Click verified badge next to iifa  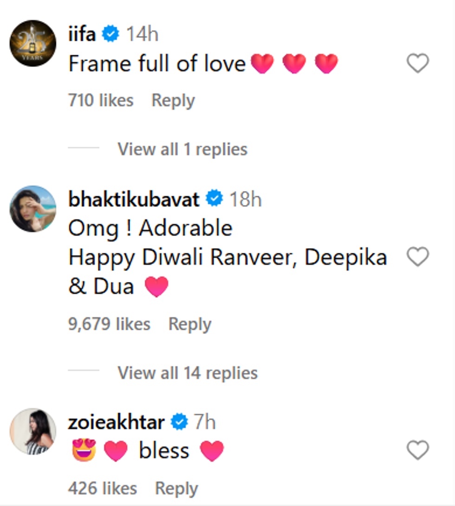click(x=110, y=35)
